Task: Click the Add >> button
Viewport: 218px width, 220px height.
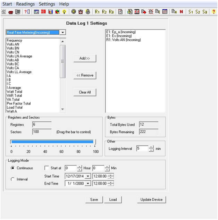Action: [85, 58]
